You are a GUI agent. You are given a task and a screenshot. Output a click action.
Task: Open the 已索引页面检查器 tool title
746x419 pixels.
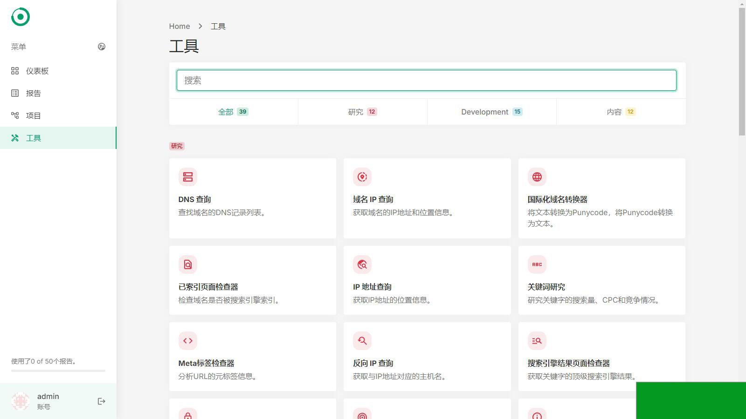point(208,287)
